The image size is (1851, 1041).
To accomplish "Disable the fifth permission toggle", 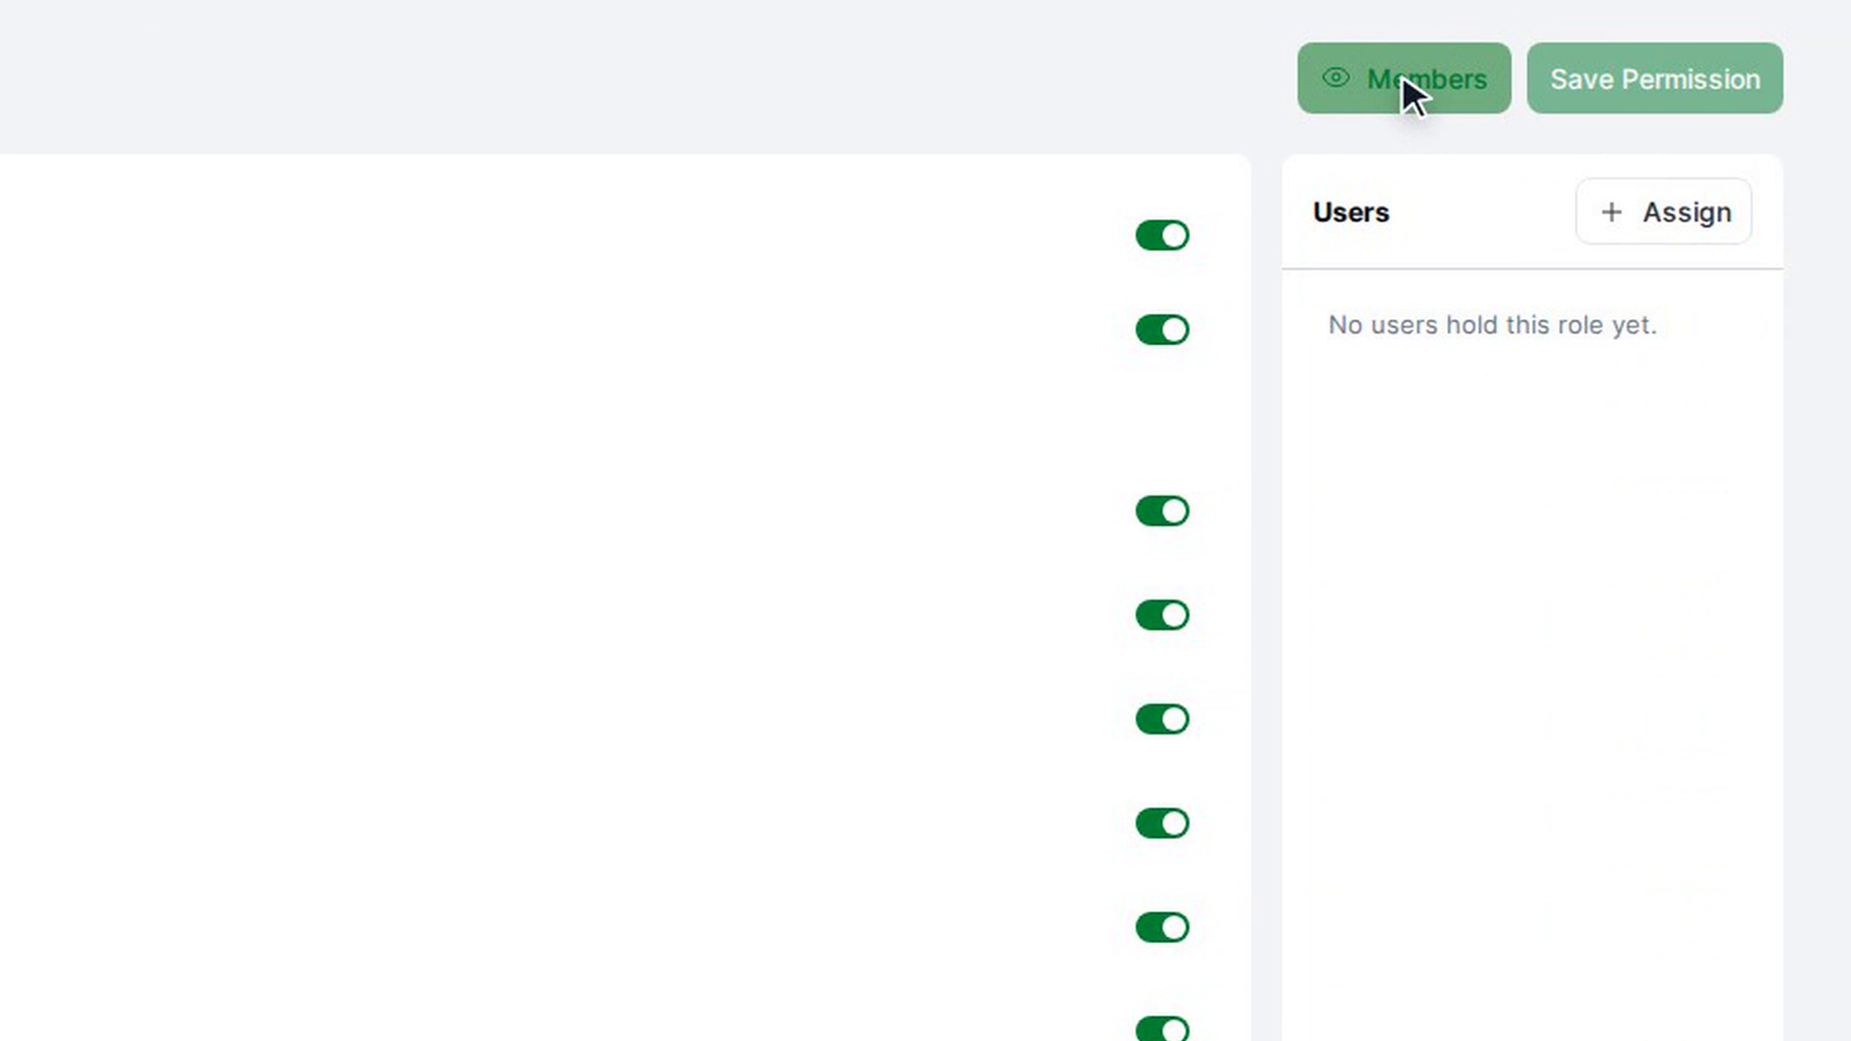I will (x=1162, y=719).
